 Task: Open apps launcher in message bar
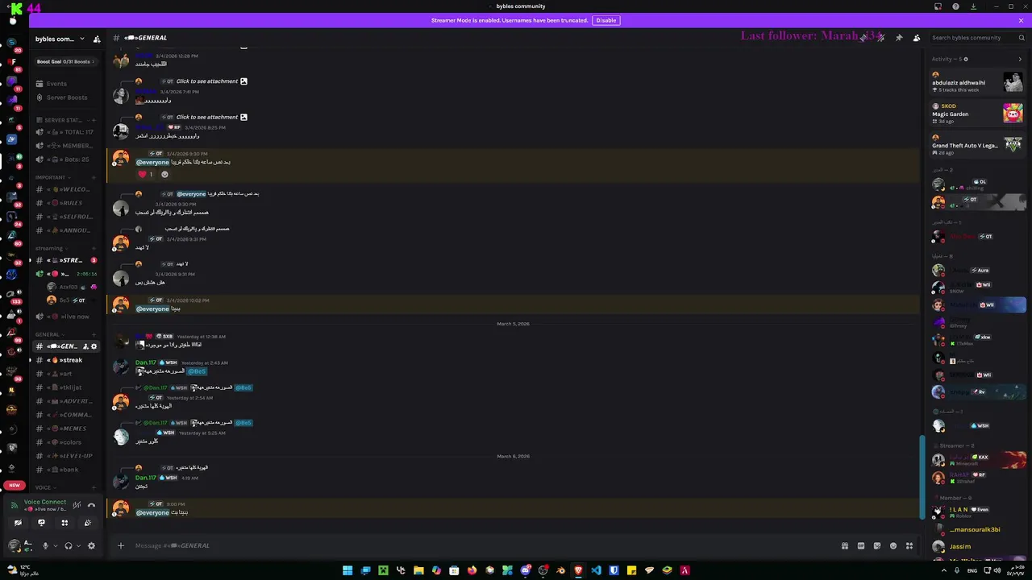(x=909, y=545)
